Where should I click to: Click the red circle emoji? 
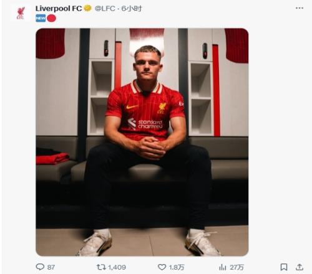coord(51,18)
